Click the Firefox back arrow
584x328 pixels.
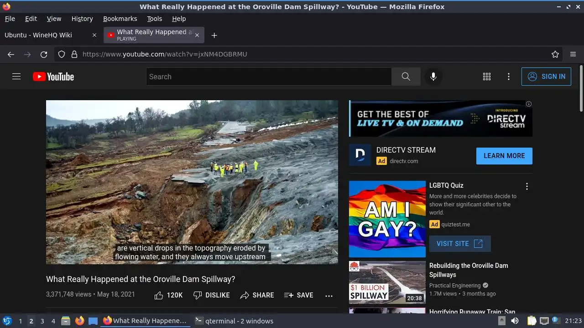coord(11,54)
